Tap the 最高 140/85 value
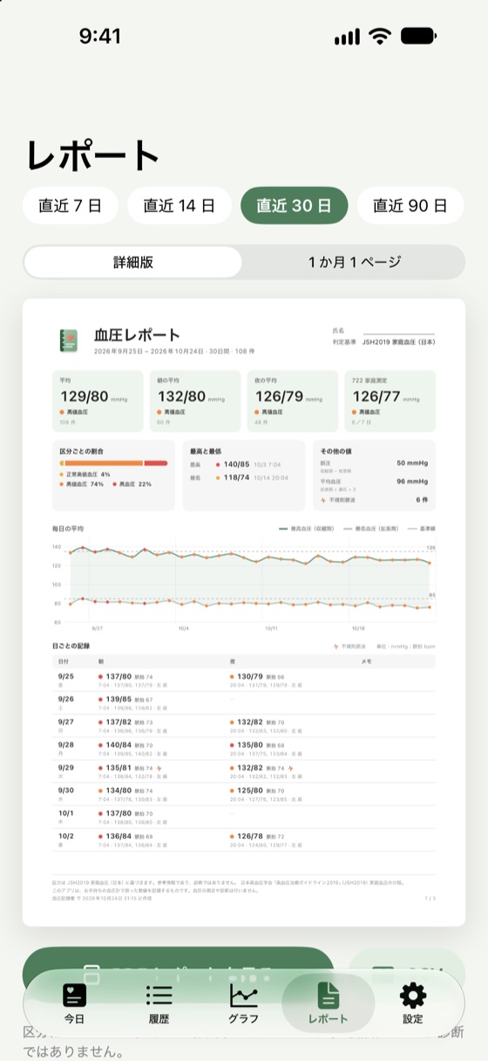 coord(236,465)
